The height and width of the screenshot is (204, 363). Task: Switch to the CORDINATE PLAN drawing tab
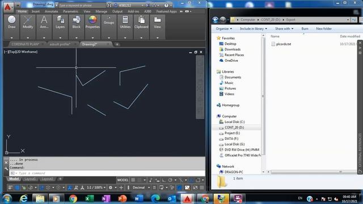coord(26,44)
